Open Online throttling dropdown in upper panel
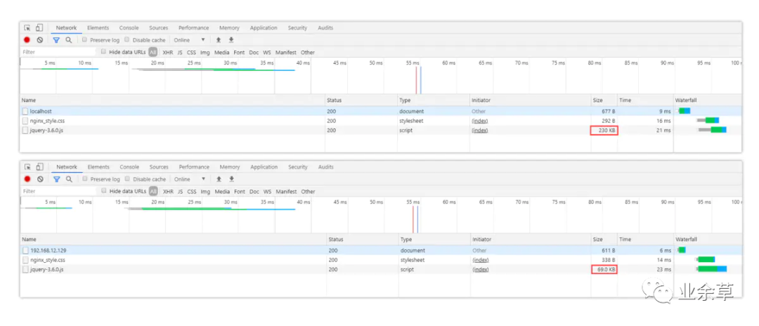 (190, 40)
